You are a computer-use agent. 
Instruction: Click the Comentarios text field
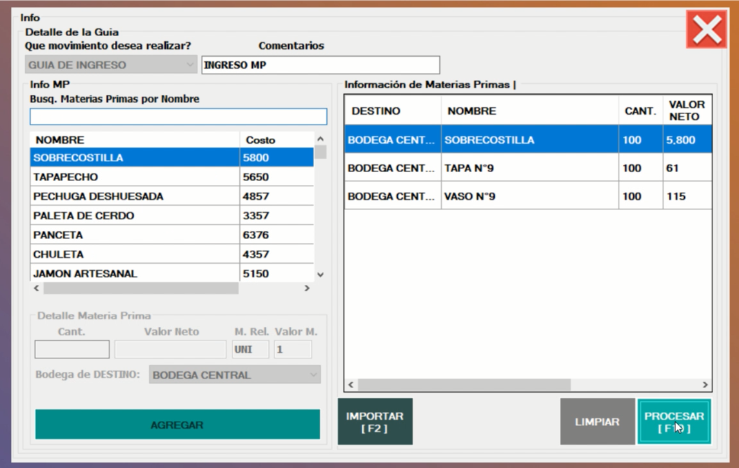click(320, 65)
